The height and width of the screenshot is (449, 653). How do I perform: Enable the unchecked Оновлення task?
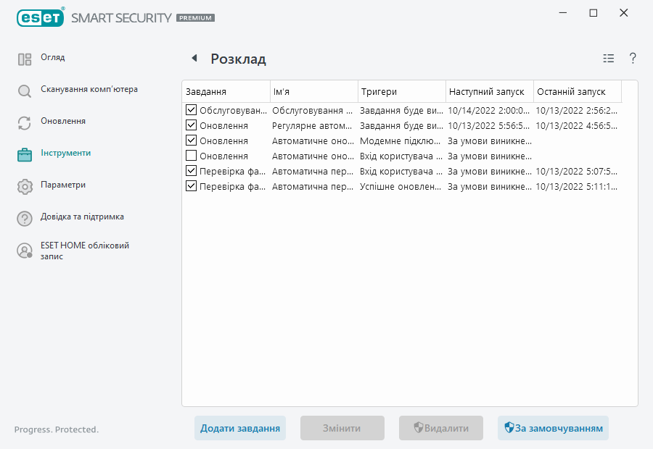pyautogui.click(x=191, y=156)
